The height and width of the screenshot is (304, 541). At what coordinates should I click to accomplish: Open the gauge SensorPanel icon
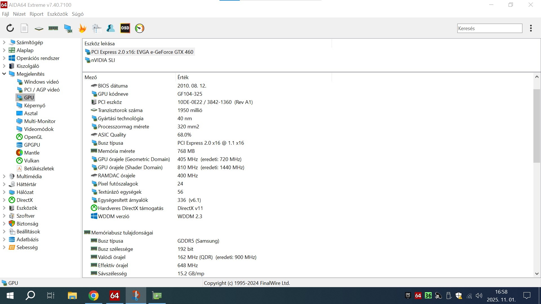(139, 28)
